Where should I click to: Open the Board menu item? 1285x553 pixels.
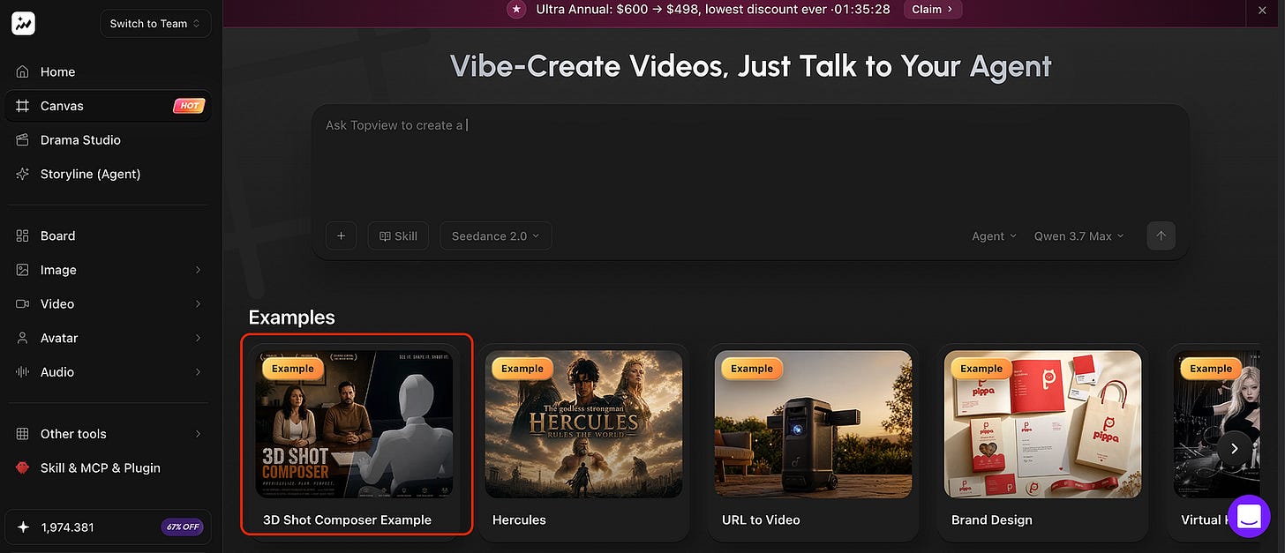tap(108, 235)
